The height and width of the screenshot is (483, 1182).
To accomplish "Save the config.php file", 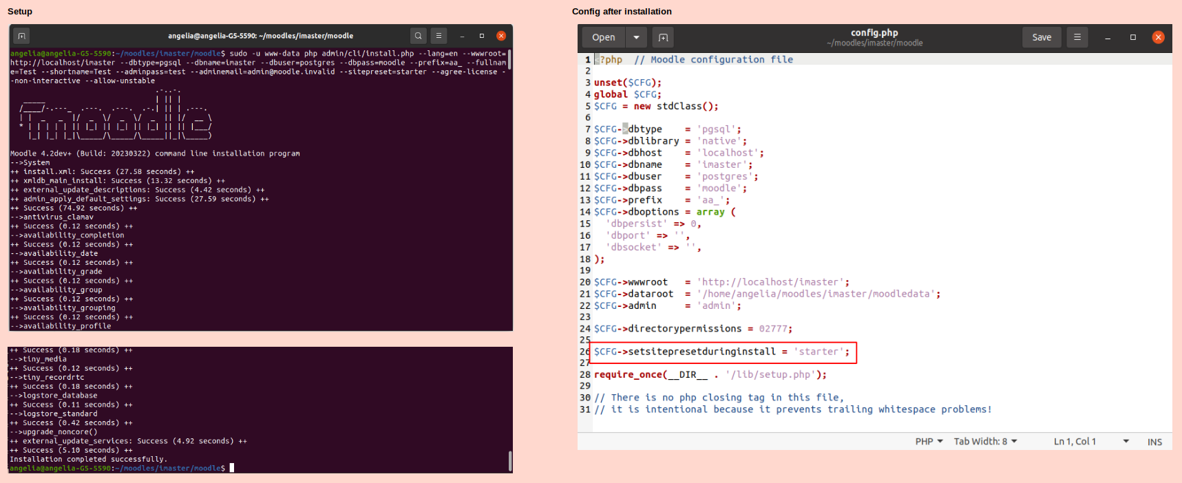I will pyautogui.click(x=1042, y=37).
